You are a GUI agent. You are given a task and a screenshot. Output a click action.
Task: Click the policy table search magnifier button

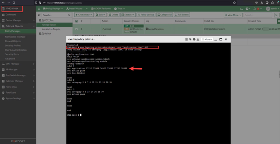(277, 15)
